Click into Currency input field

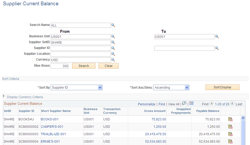point(81,60)
